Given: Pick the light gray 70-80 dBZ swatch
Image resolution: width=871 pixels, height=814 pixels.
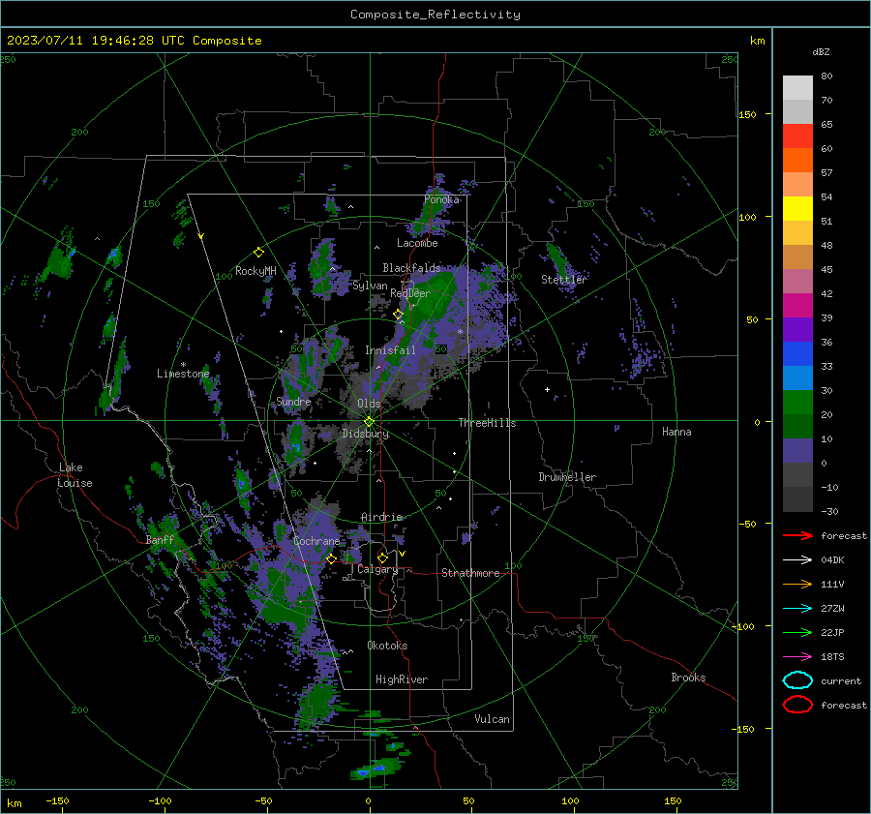Looking at the screenshot, I should coord(797,88).
